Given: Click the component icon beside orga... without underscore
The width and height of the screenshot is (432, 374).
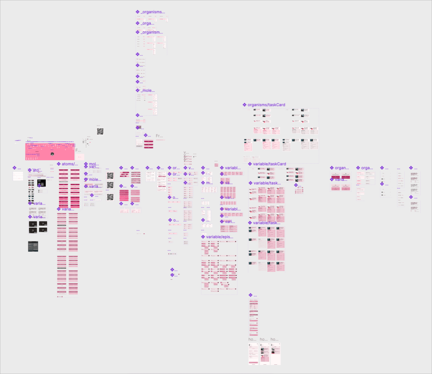Looking at the screenshot, I should pyautogui.click(x=358, y=168).
